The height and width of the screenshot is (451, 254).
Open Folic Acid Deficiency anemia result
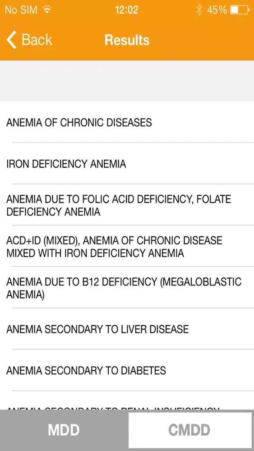127,205
